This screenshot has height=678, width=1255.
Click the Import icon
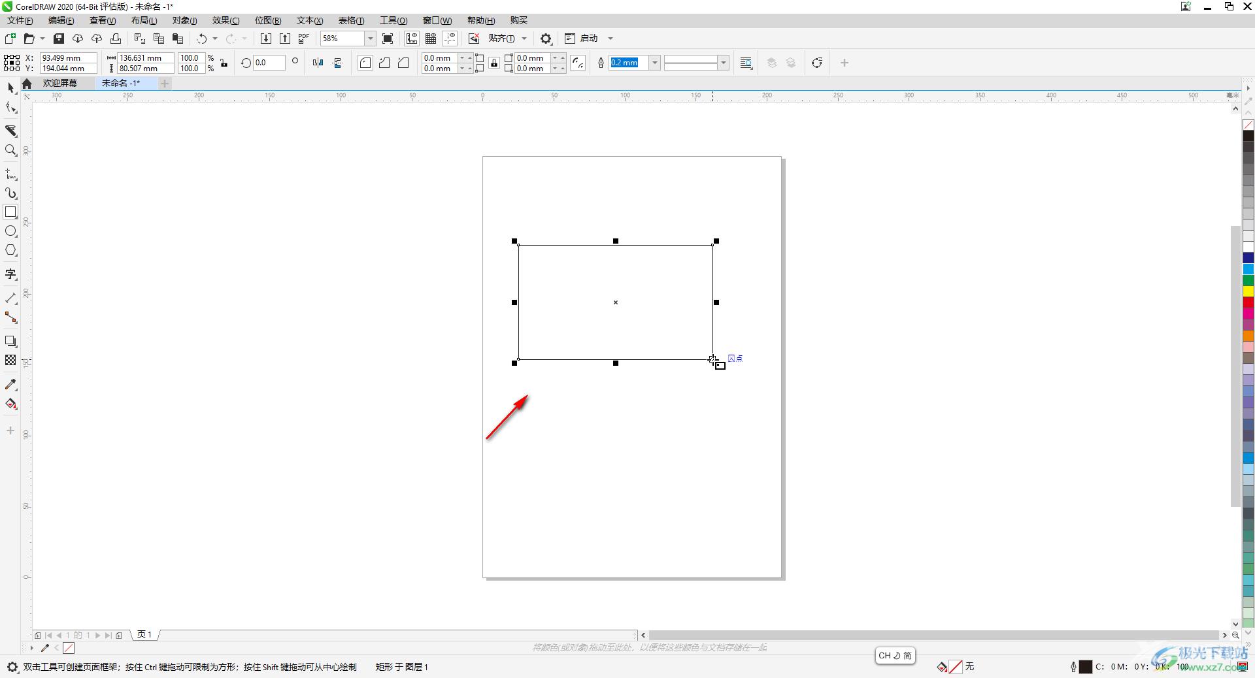coord(266,39)
